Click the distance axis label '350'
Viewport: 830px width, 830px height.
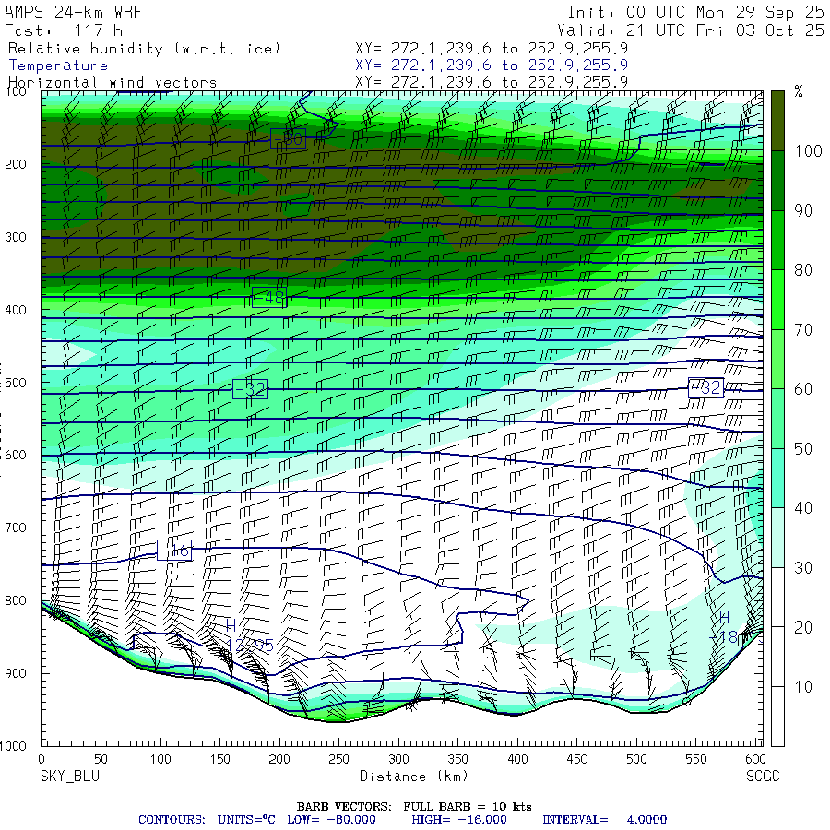pyautogui.click(x=457, y=759)
